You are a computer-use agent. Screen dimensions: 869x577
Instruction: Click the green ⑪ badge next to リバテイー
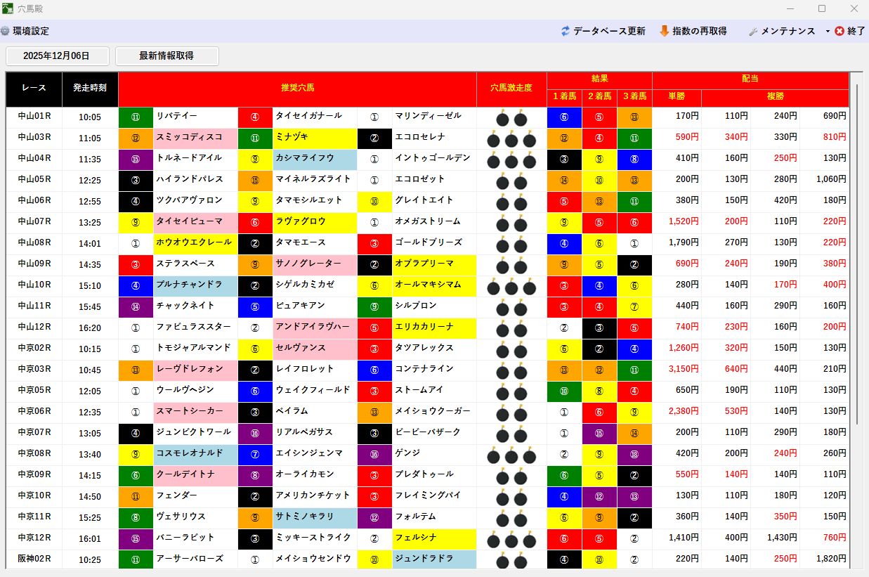pos(135,117)
